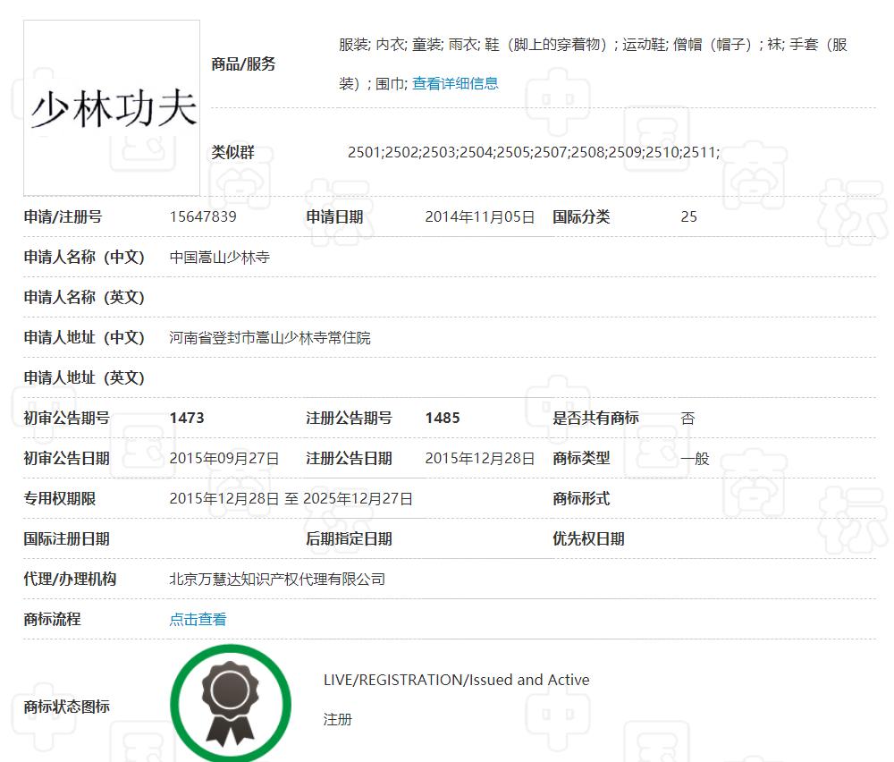Image resolution: width=894 pixels, height=762 pixels.
Task: Click the international class value 25
Action: [688, 216]
